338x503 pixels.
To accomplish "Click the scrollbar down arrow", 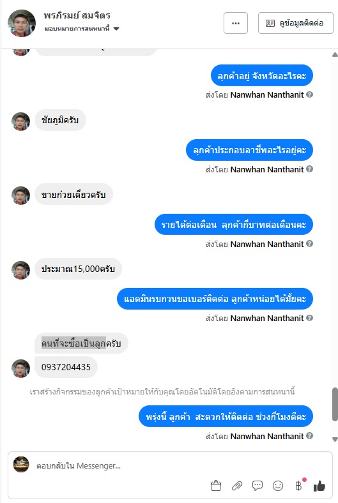I will 335,439.
